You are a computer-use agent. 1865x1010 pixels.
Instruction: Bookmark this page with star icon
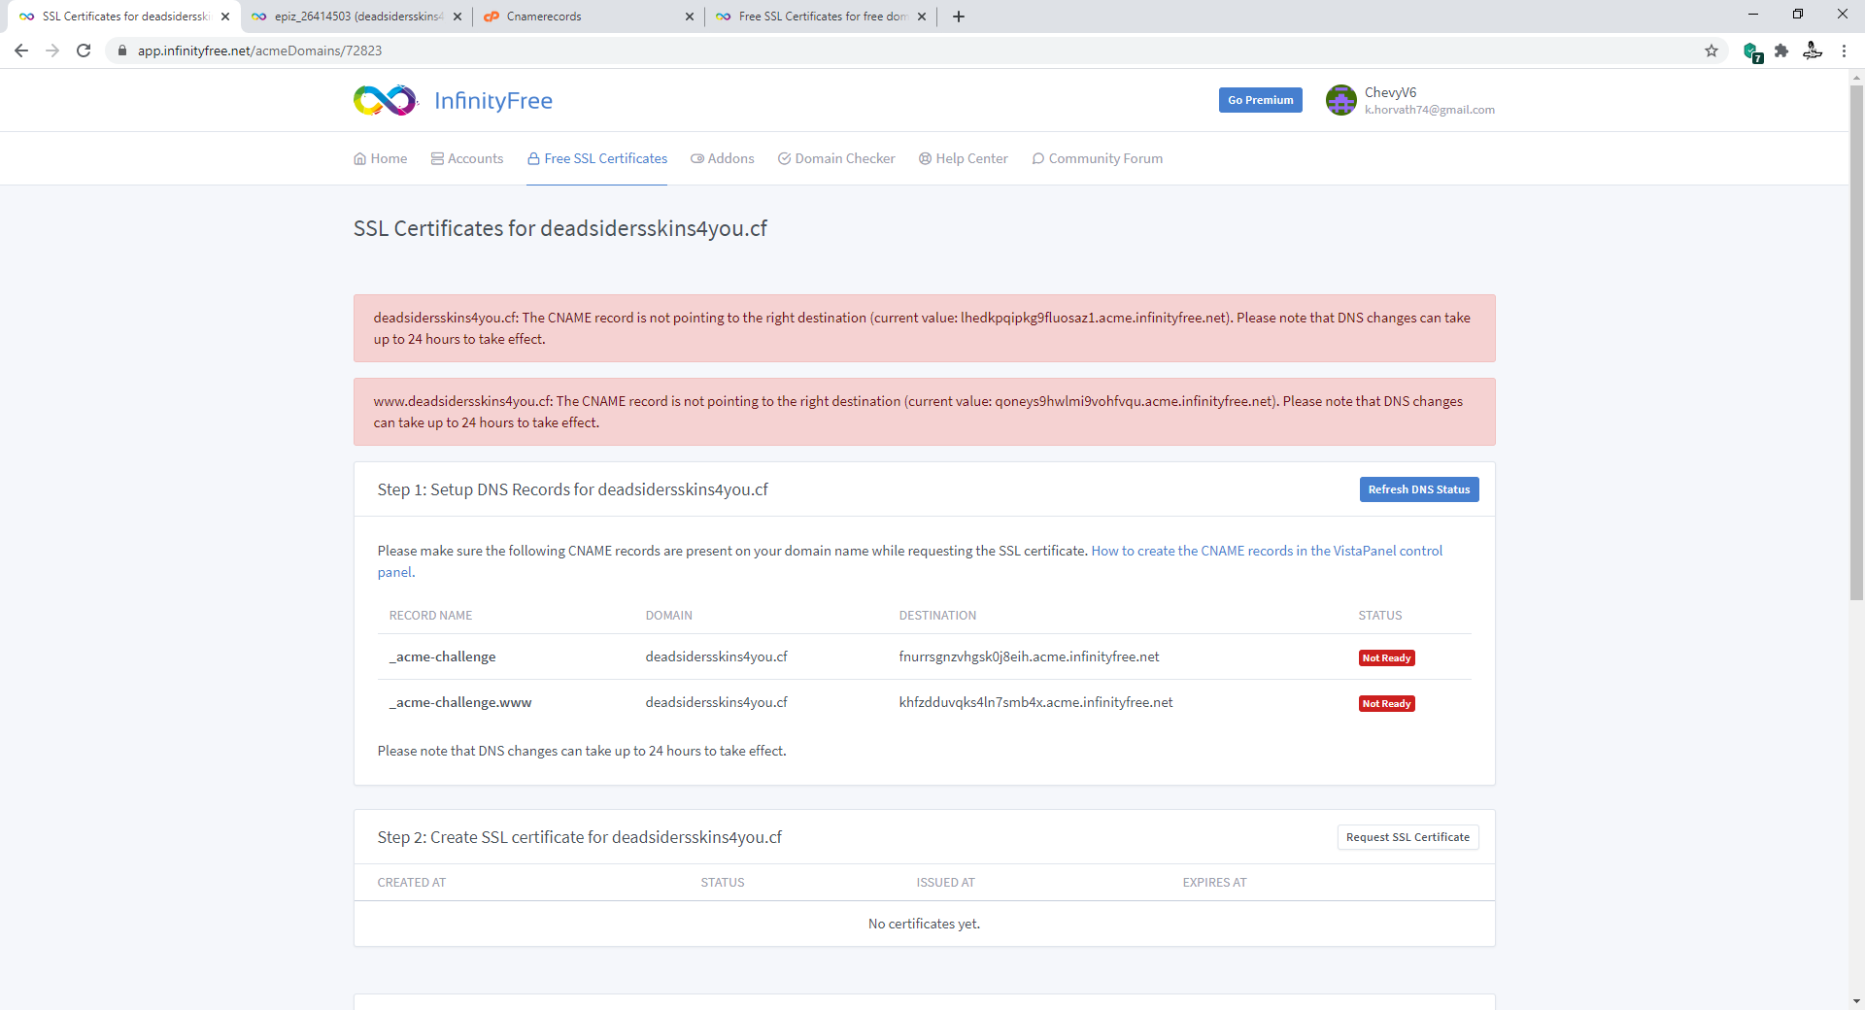tap(1712, 50)
